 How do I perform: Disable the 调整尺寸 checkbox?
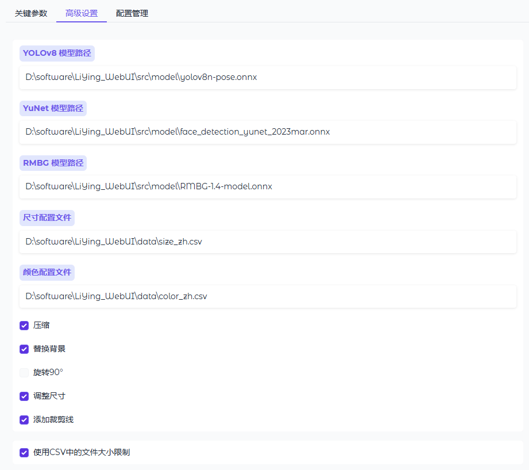24,396
